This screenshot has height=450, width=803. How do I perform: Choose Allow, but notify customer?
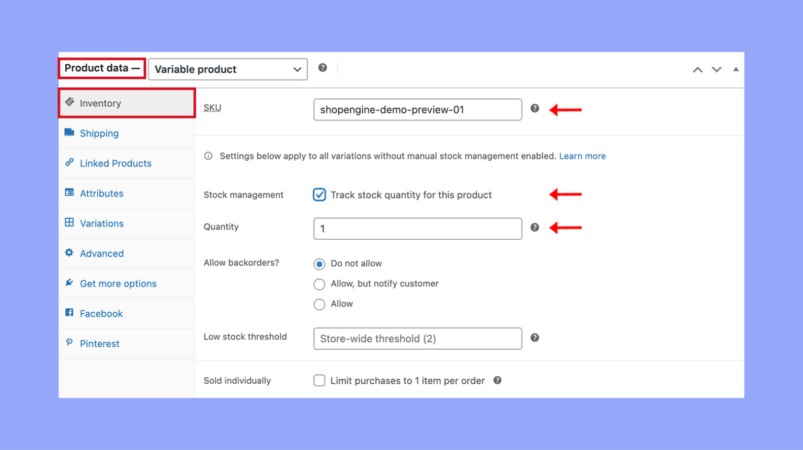[x=319, y=284]
